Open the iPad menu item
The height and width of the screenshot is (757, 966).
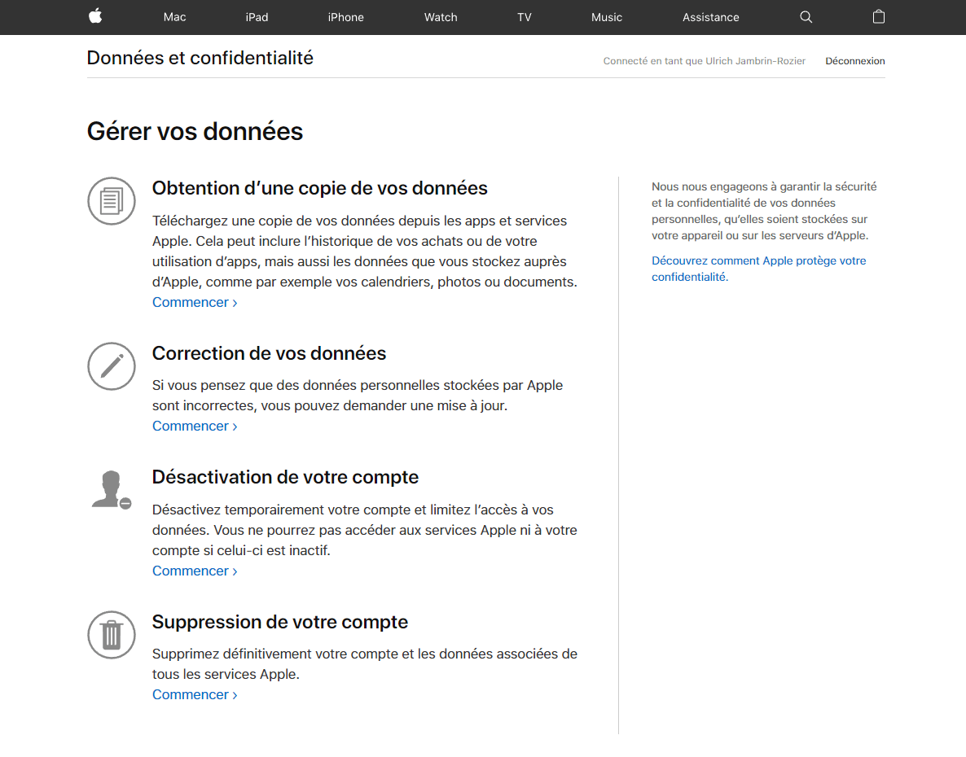point(257,17)
